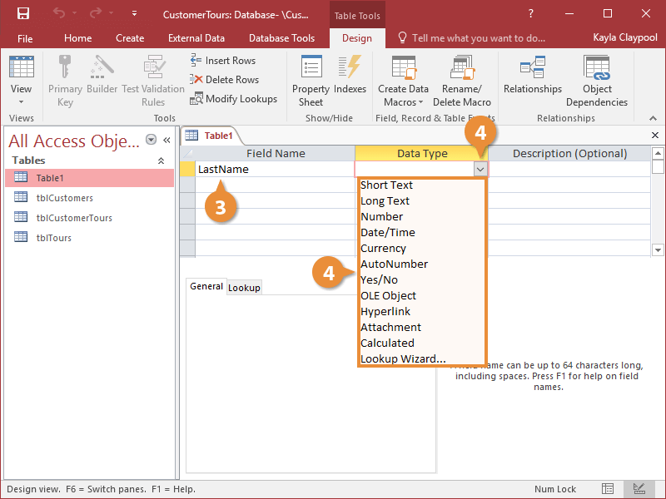This screenshot has width=666, height=499.
Task: Click the Primary Key icon
Action: pyautogui.click(x=65, y=67)
